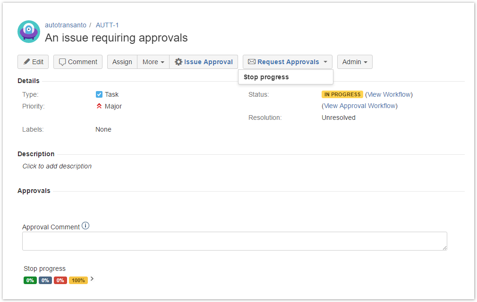The height and width of the screenshot is (302, 477).
Task: Expand the Admin dropdown
Action: 355,62
